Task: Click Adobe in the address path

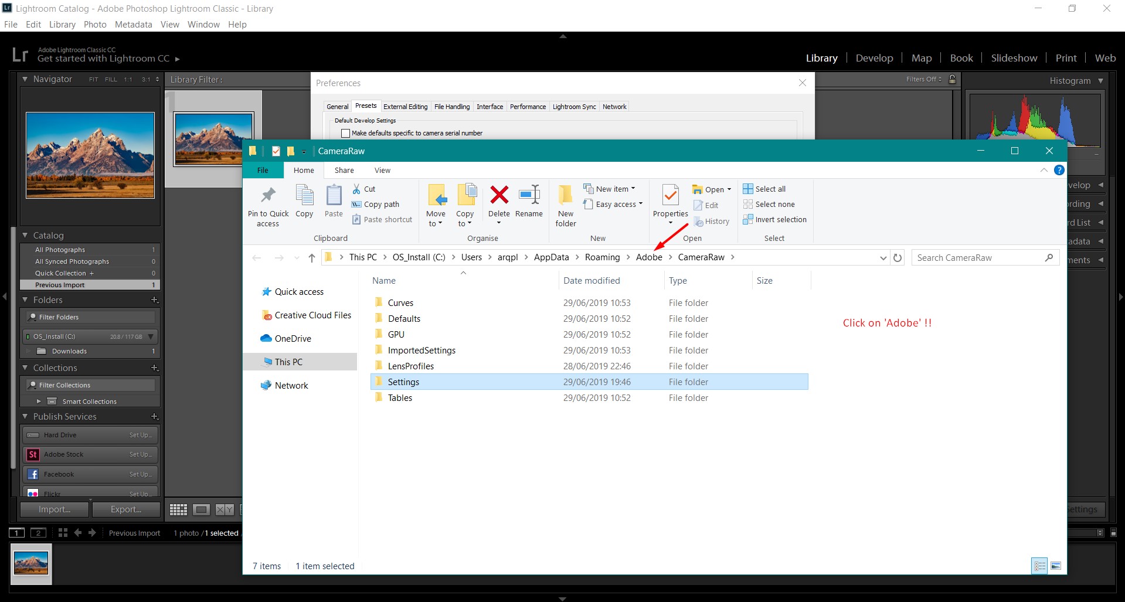Action: click(649, 257)
